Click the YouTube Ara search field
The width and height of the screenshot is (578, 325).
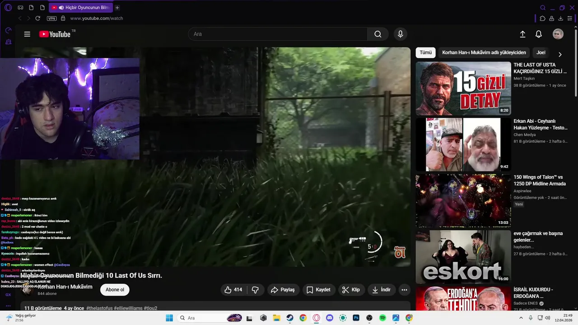point(278,34)
